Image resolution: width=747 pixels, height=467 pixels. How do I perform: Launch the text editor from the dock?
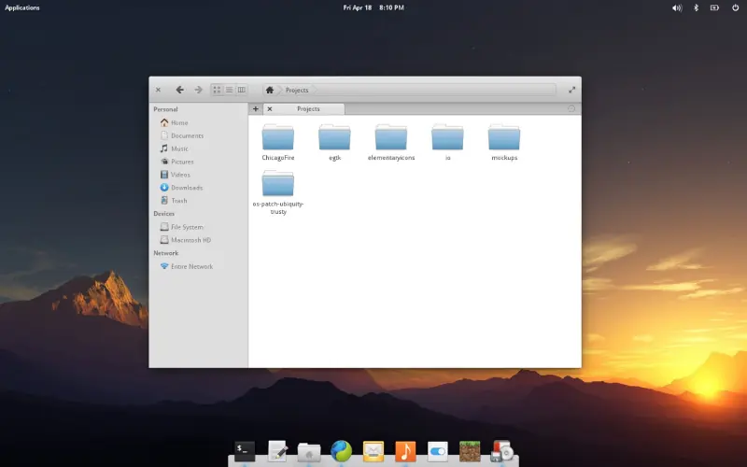pyautogui.click(x=277, y=451)
